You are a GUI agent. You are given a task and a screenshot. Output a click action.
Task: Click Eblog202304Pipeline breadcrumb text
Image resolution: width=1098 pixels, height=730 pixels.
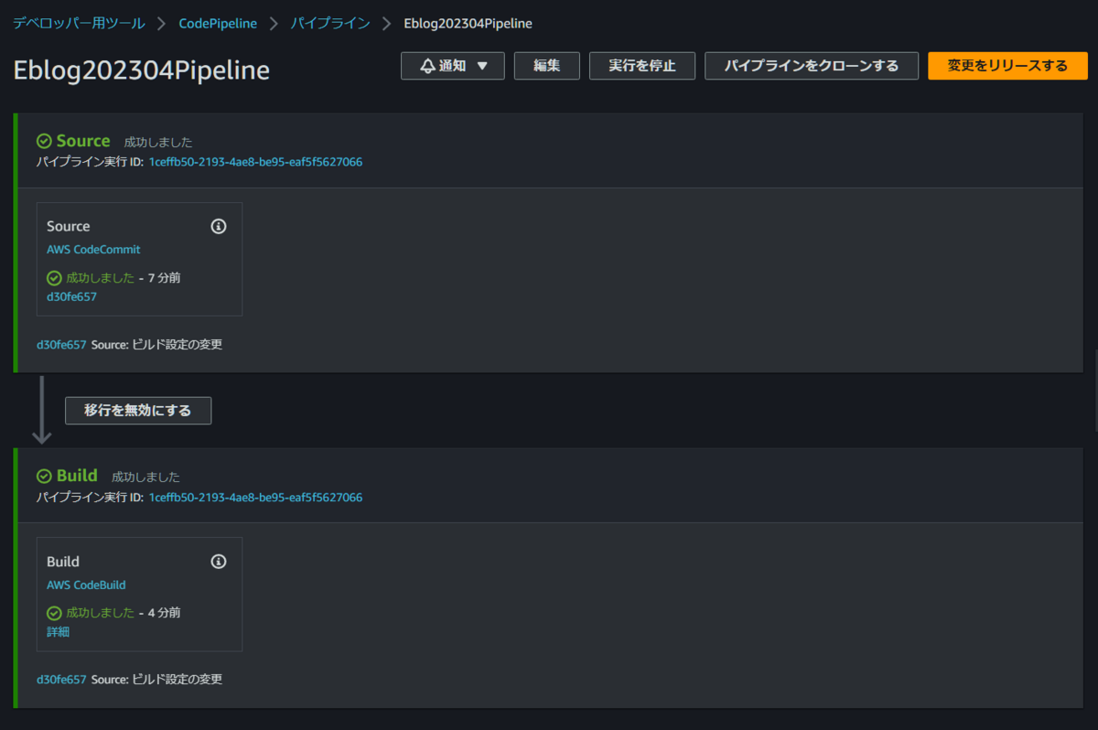pos(468,23)
